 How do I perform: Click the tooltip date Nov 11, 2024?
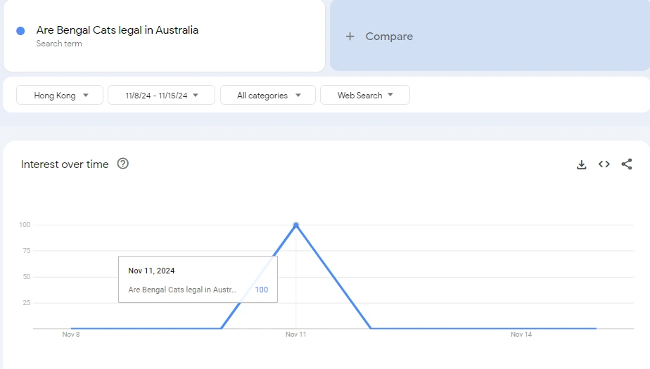151,271
